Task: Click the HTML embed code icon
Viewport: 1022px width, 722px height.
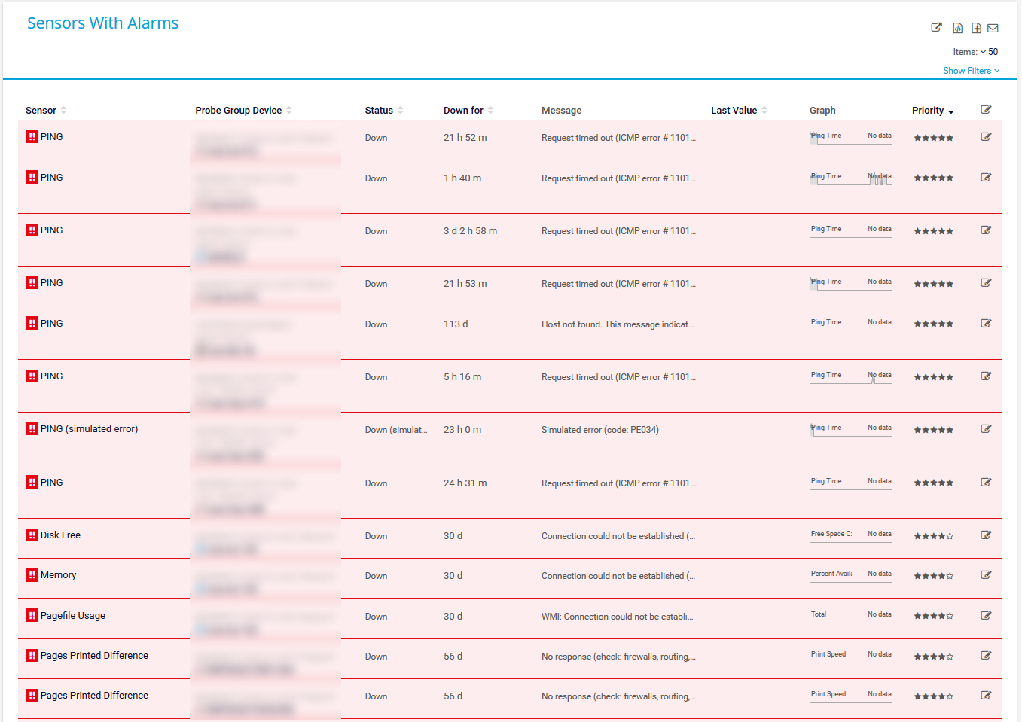Action: [957, 27]
